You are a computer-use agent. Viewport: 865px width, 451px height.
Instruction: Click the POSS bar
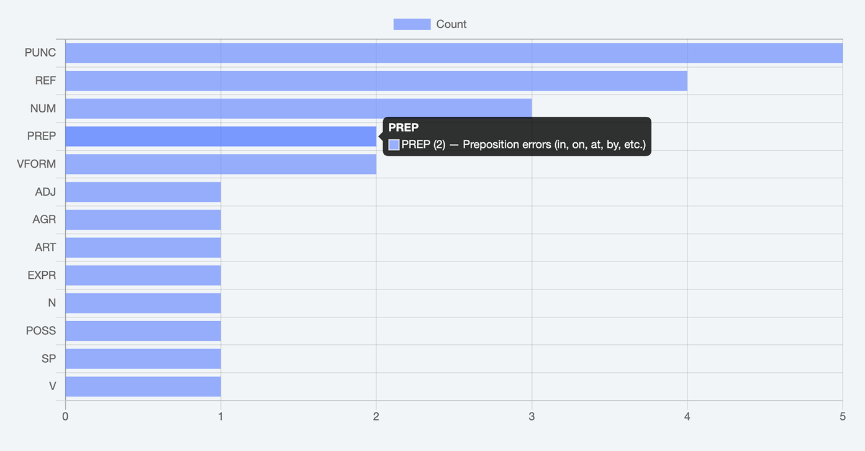coord(143,330)
